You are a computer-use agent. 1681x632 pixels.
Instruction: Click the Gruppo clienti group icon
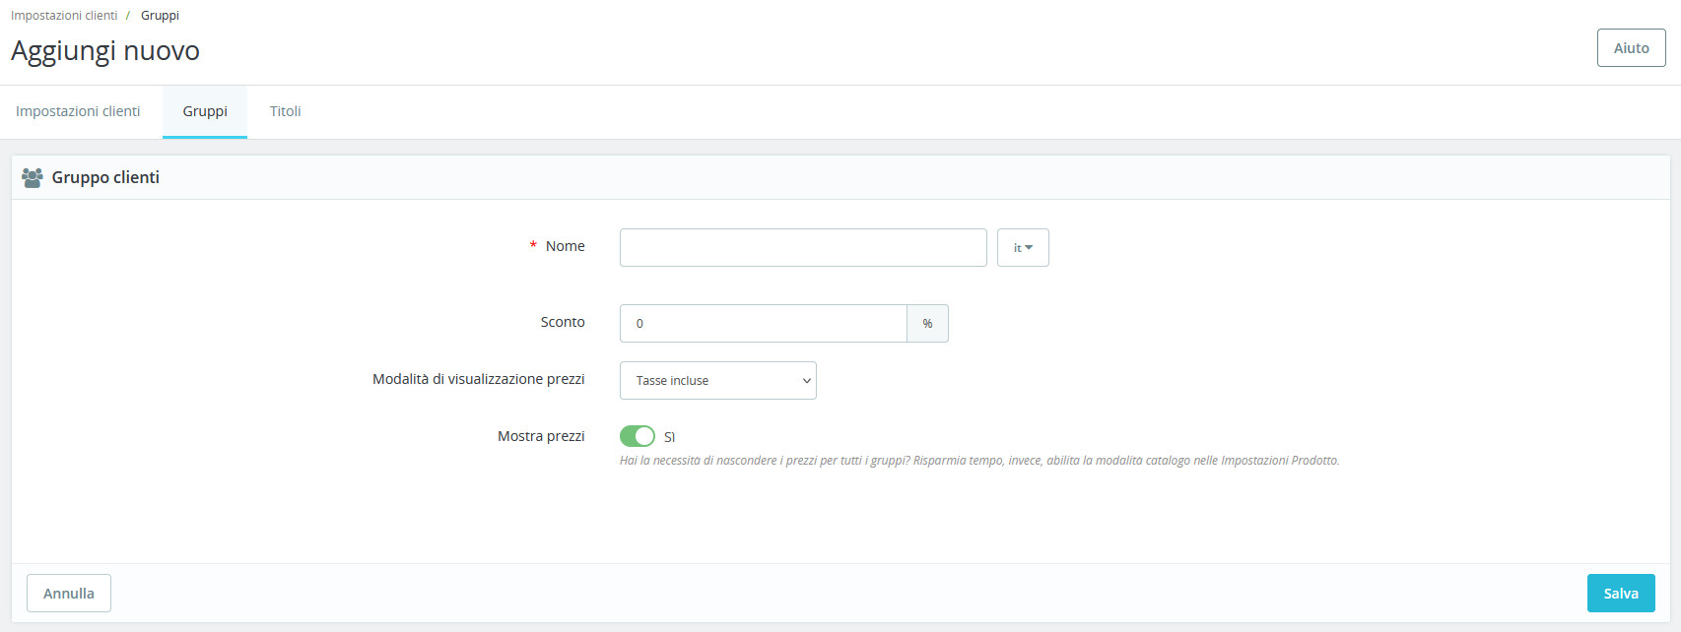33,178
